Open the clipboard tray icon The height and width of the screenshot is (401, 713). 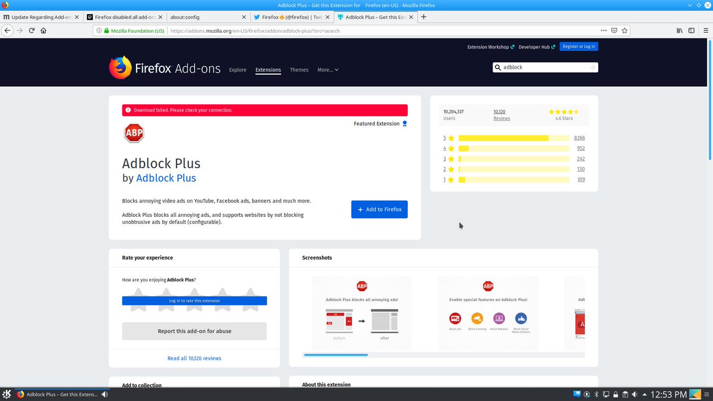[625, 394]
